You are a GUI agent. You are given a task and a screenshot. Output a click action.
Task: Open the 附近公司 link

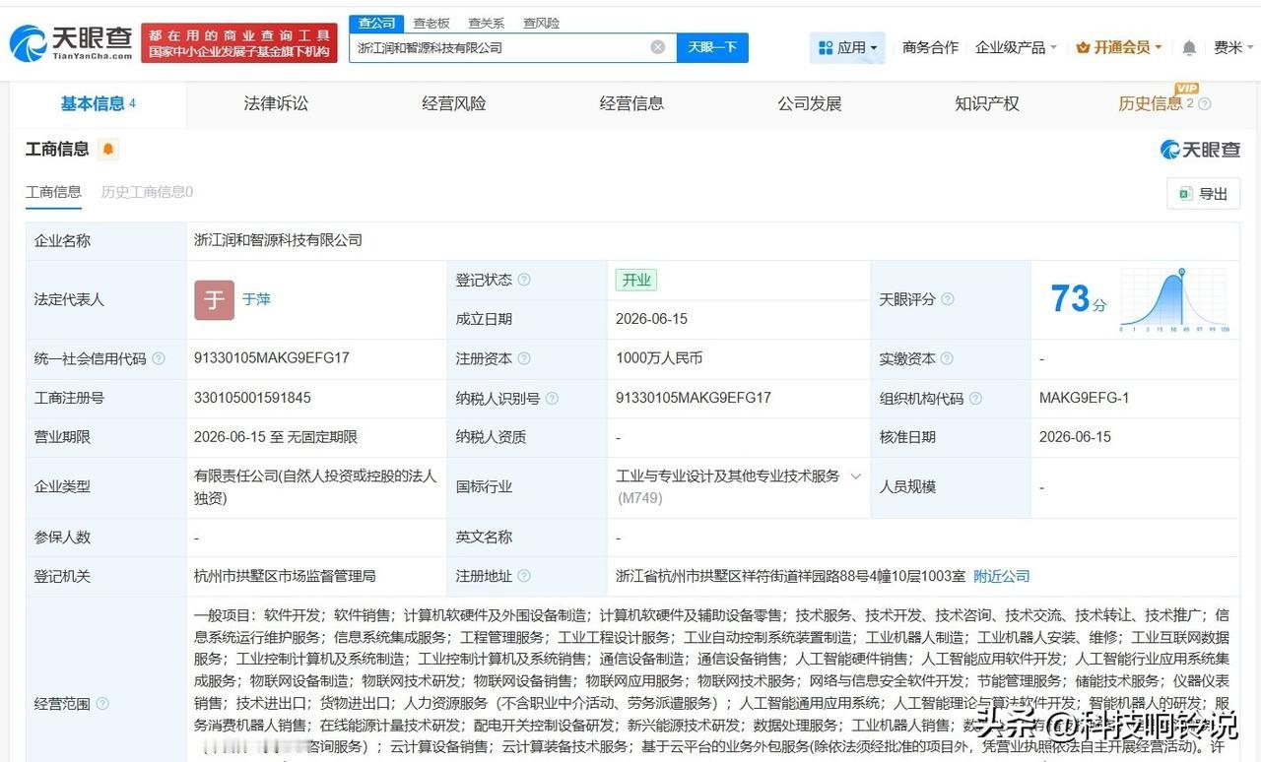(1001, 576)
